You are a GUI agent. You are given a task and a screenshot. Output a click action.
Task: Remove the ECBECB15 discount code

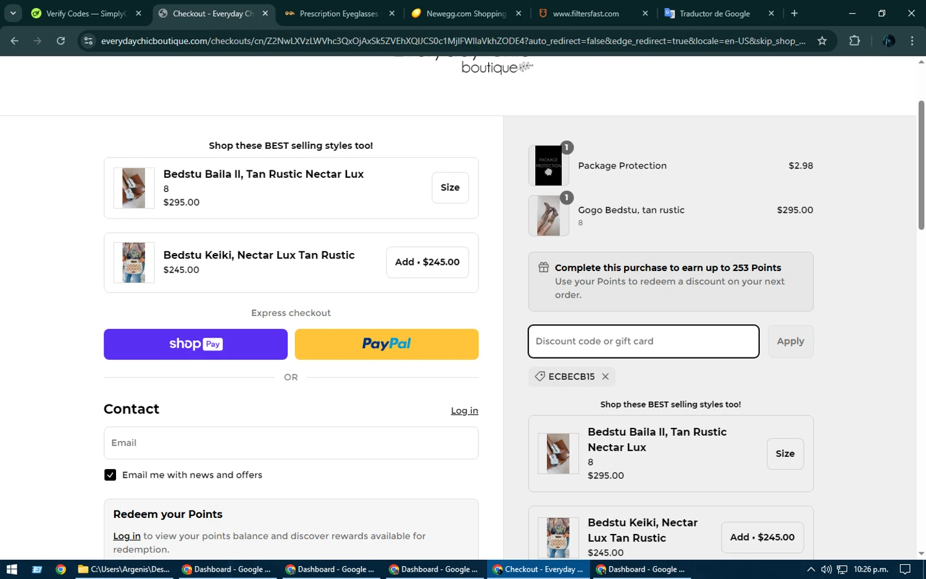tap(605, 377)
